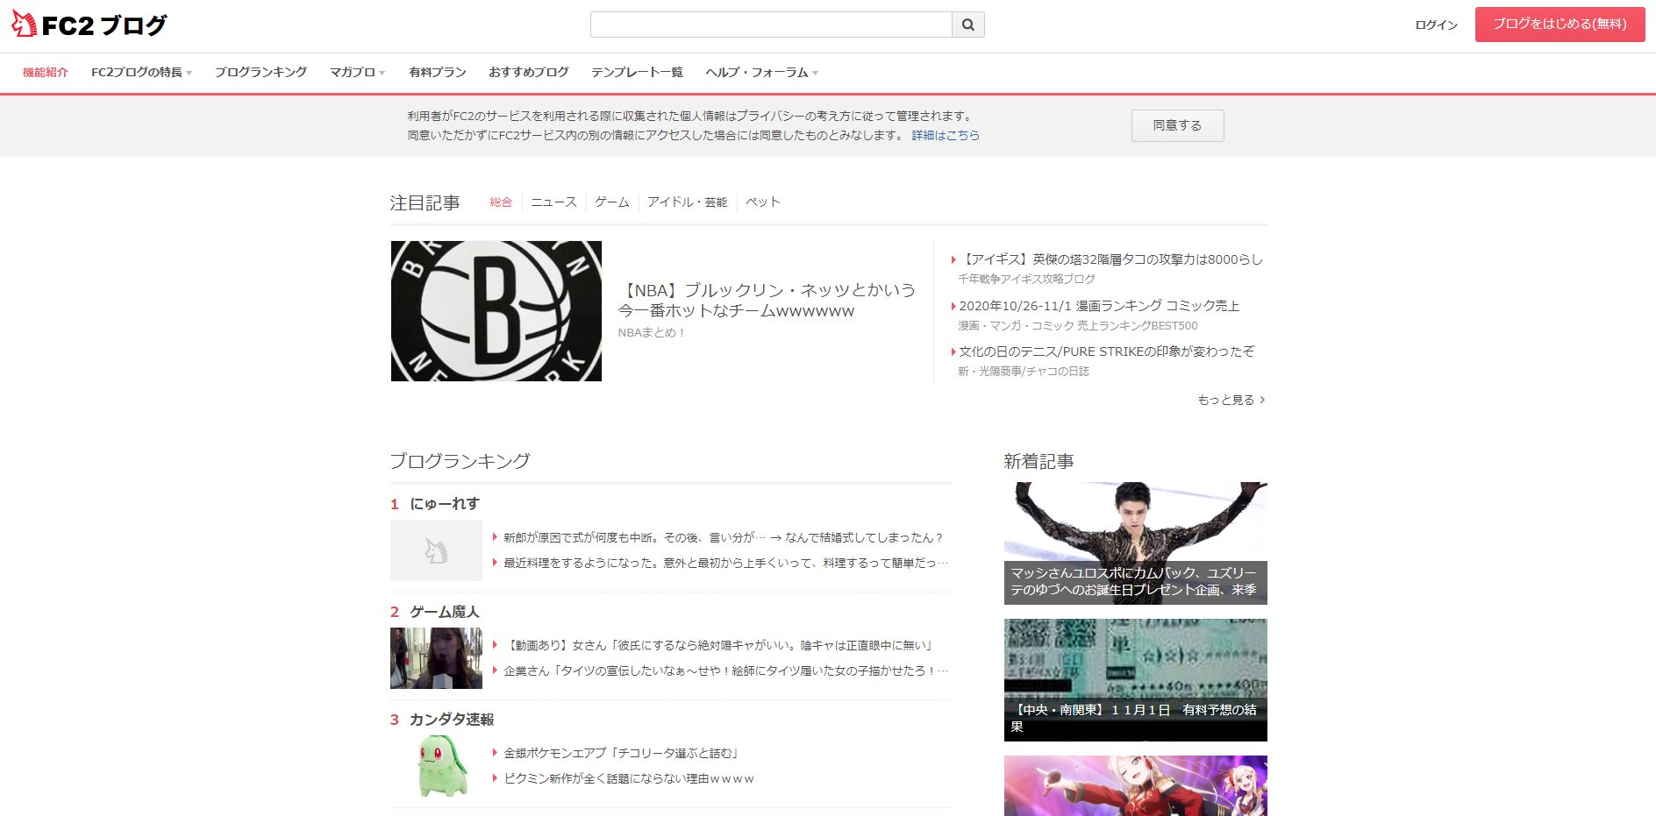Open rank 3 blog カンダタ速報
This screenshot has width=1656, height=816.
coord(452,720)
